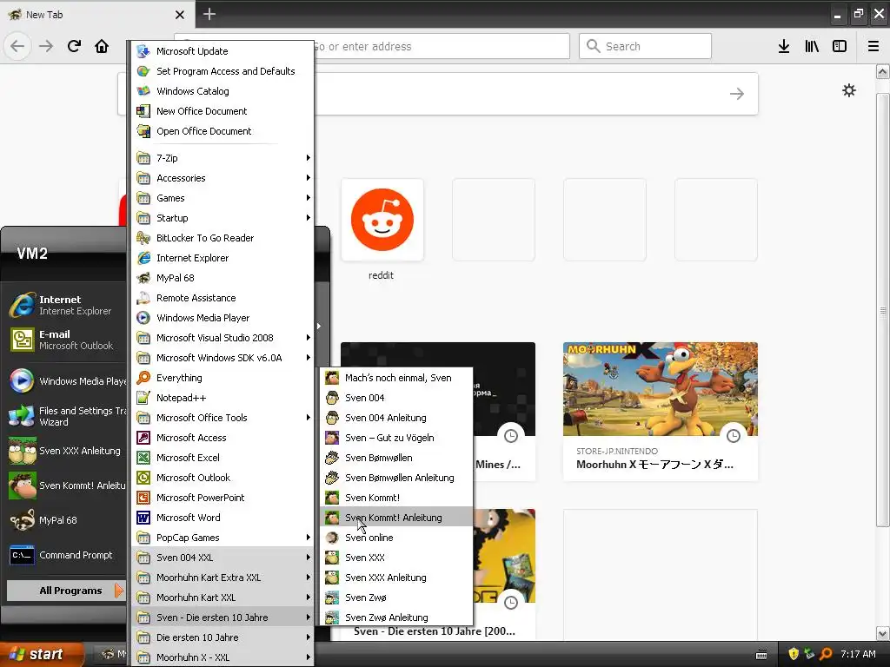Launch Sven Kommt! from submenu

tap(396, 498)
